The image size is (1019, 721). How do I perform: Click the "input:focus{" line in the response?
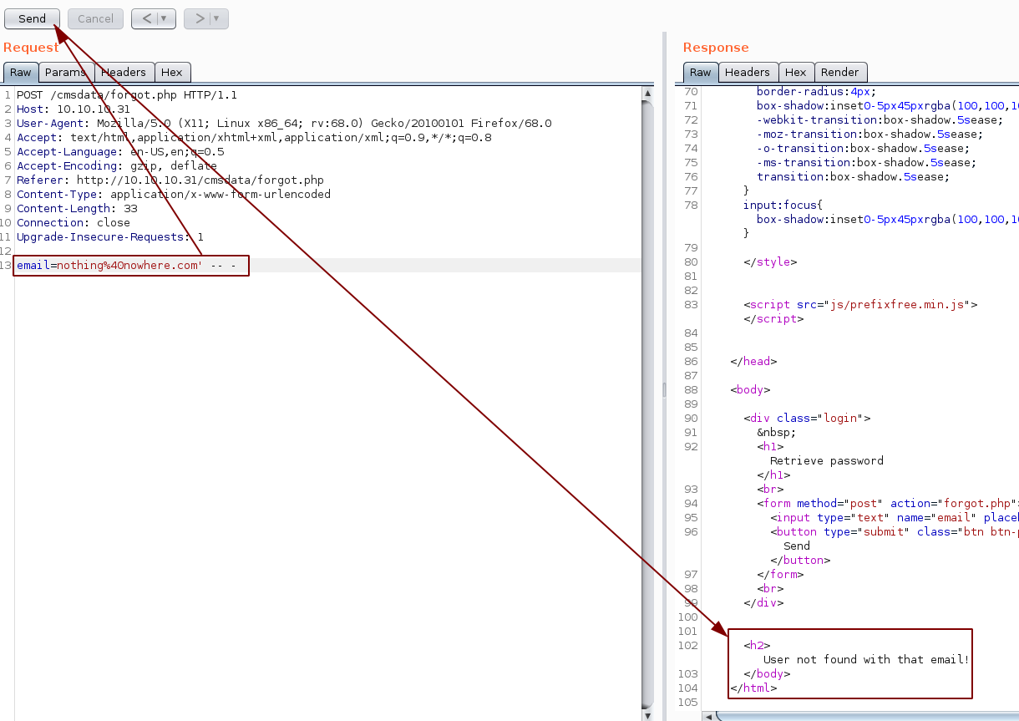783,206
